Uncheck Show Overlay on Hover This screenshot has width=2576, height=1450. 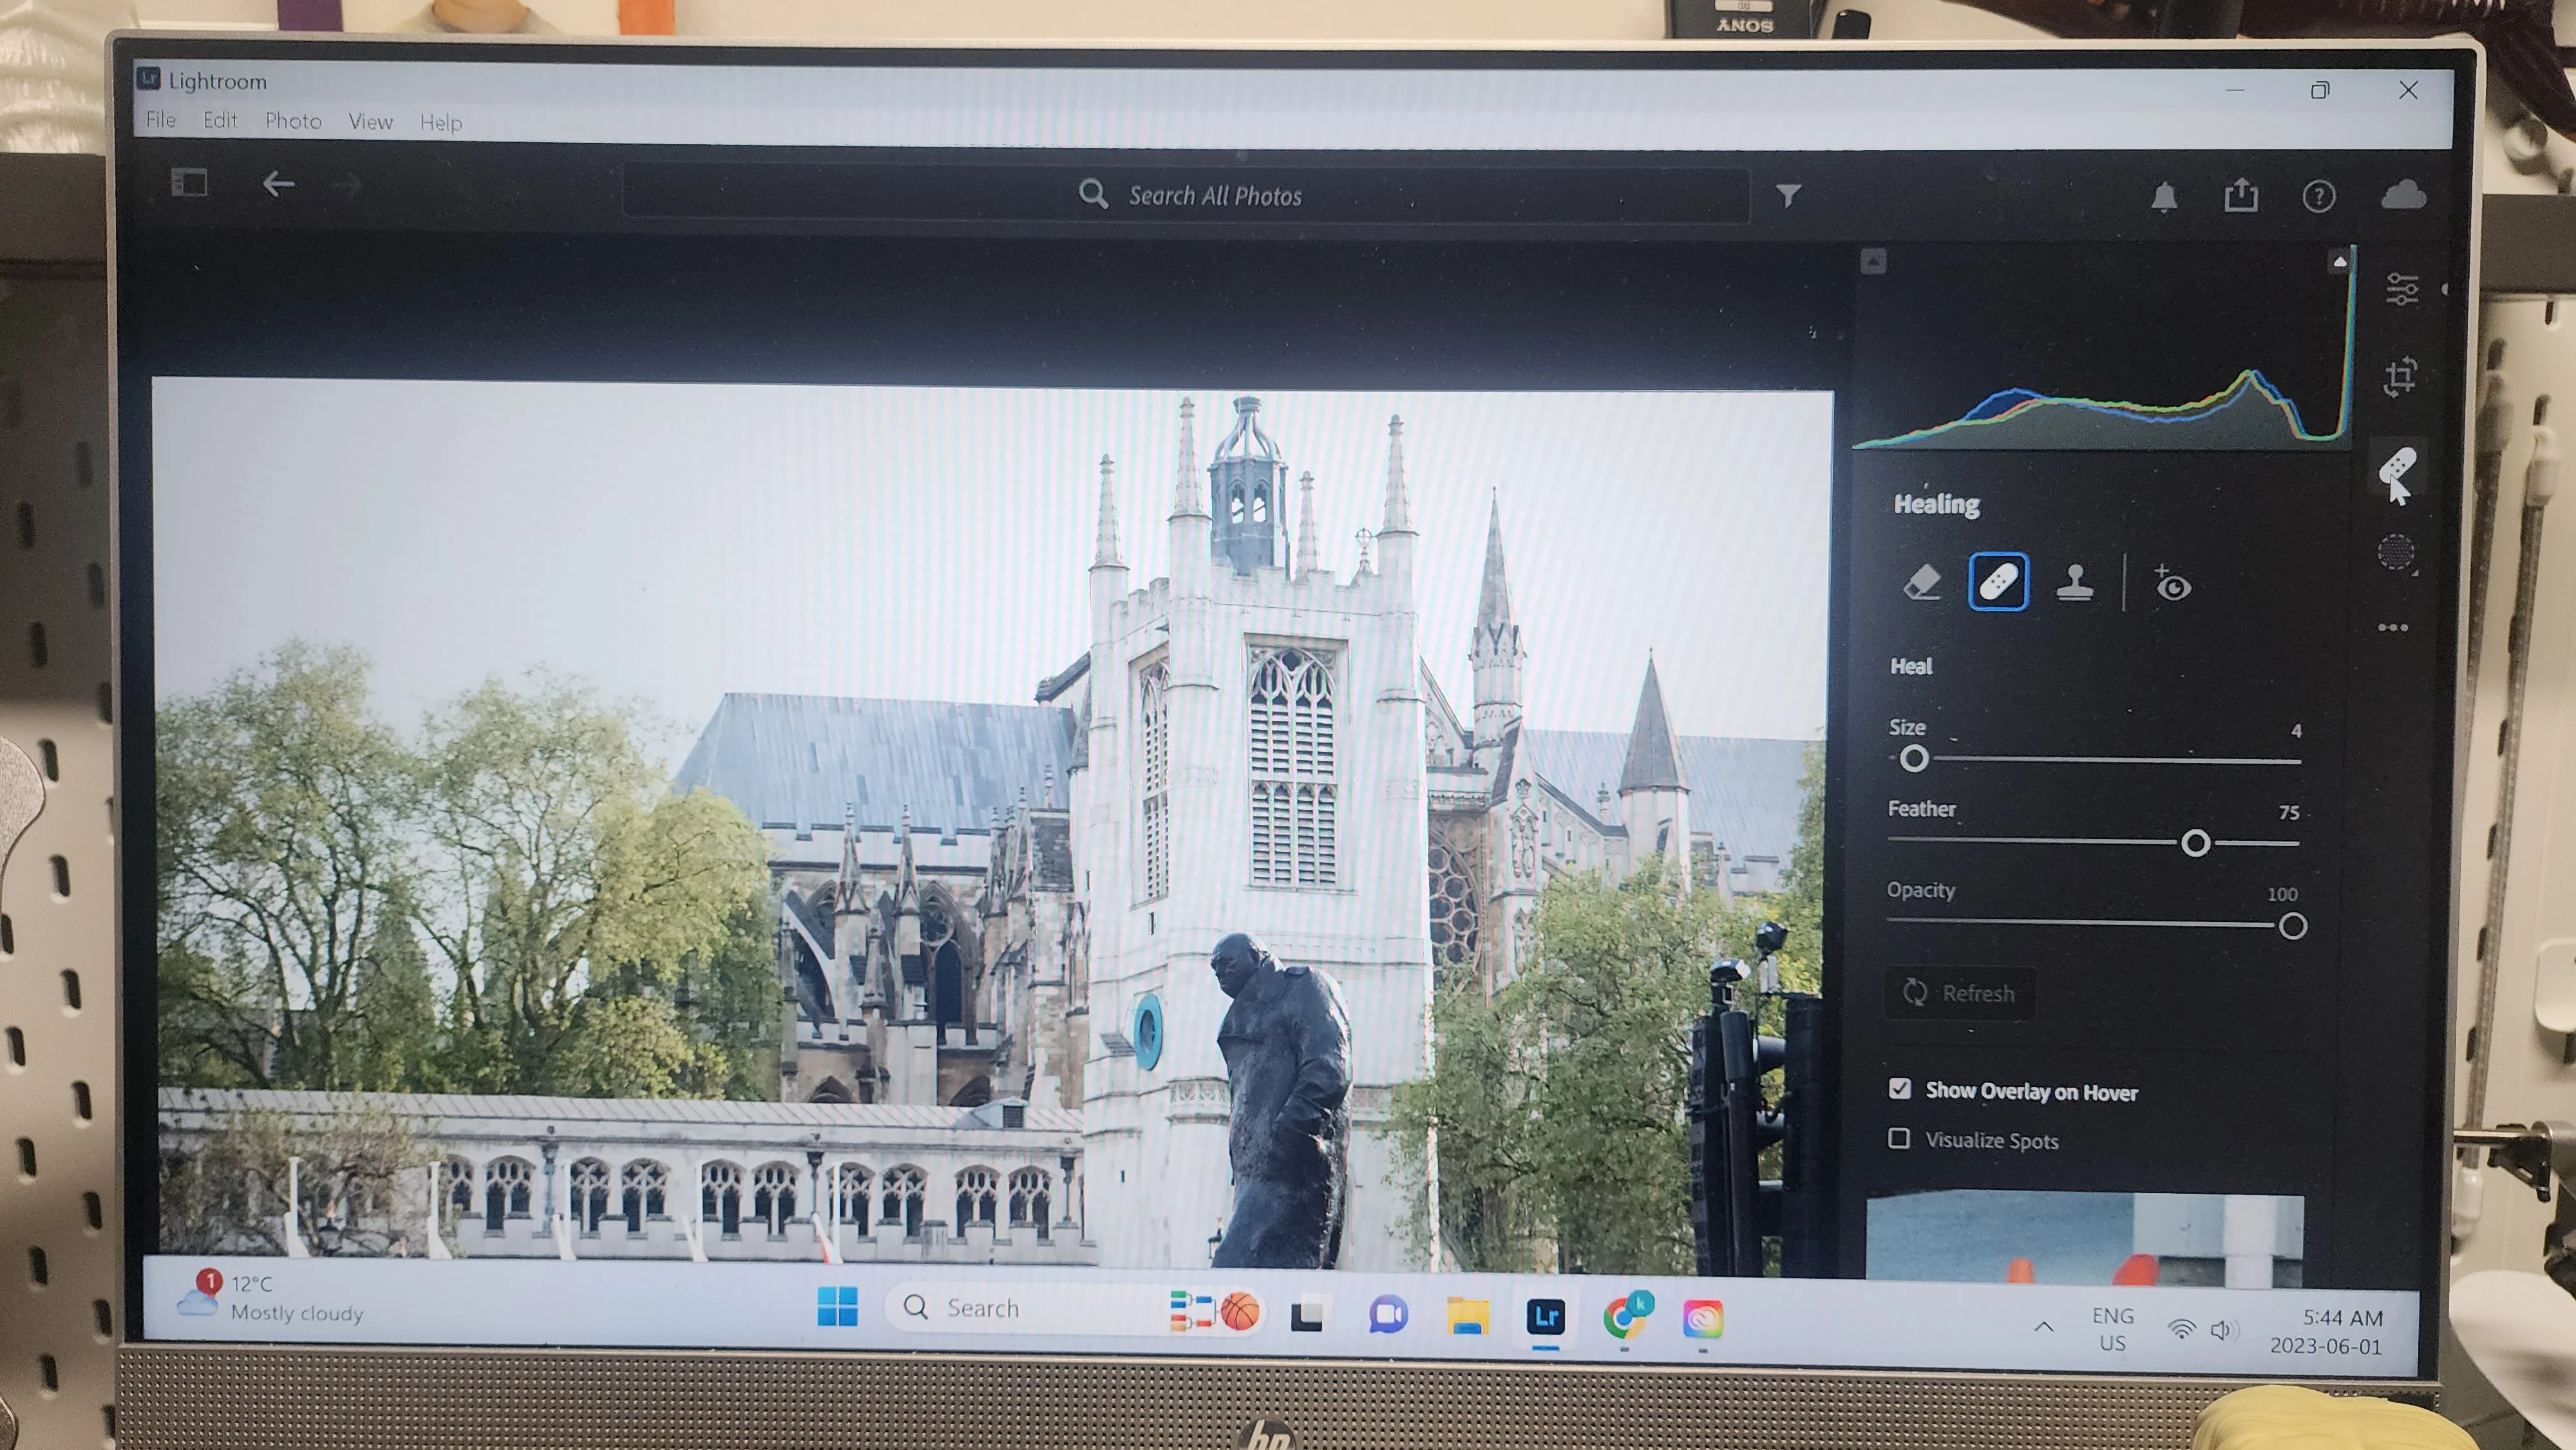click(1900, 1088)
